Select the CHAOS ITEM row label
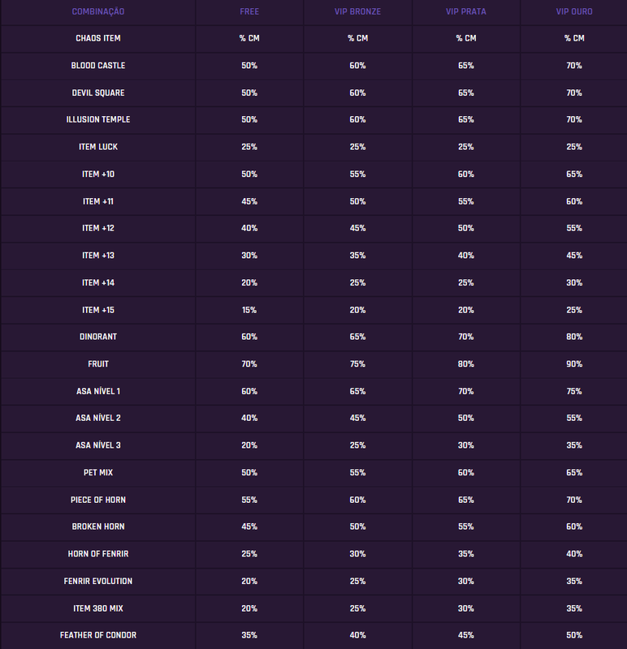Screen dimensions: 627x649 click(x=98, y=38)
